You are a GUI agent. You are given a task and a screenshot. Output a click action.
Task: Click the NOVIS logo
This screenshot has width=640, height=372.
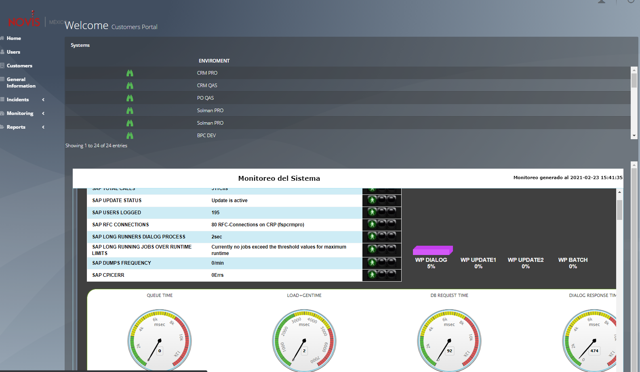tap(24, 21)
